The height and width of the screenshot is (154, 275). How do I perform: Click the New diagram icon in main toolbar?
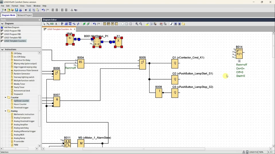(2, 10)
